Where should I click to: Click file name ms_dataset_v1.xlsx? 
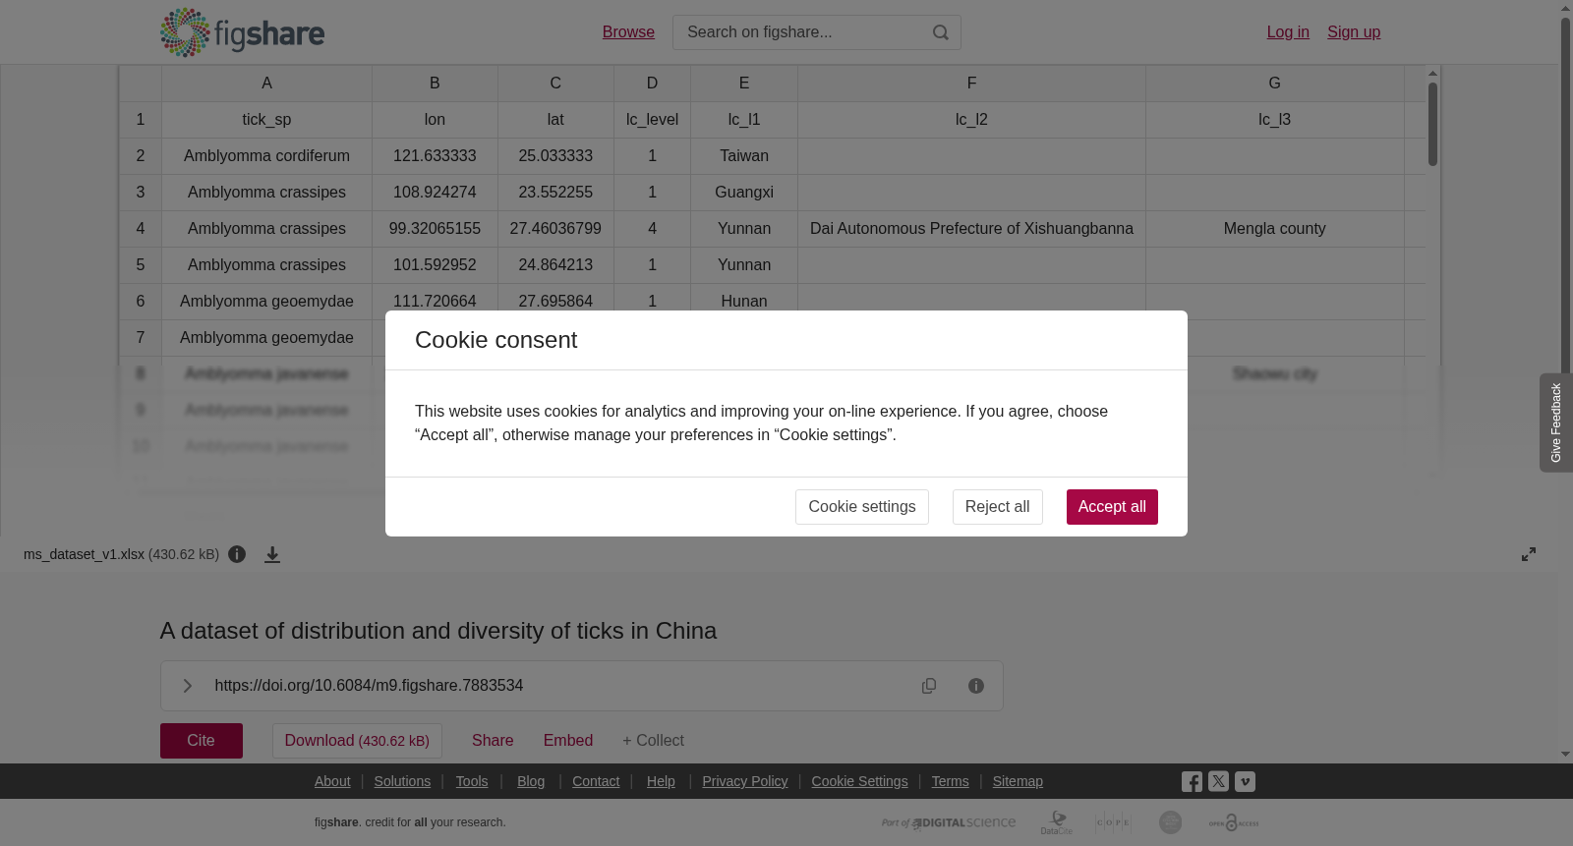(84, 554)
